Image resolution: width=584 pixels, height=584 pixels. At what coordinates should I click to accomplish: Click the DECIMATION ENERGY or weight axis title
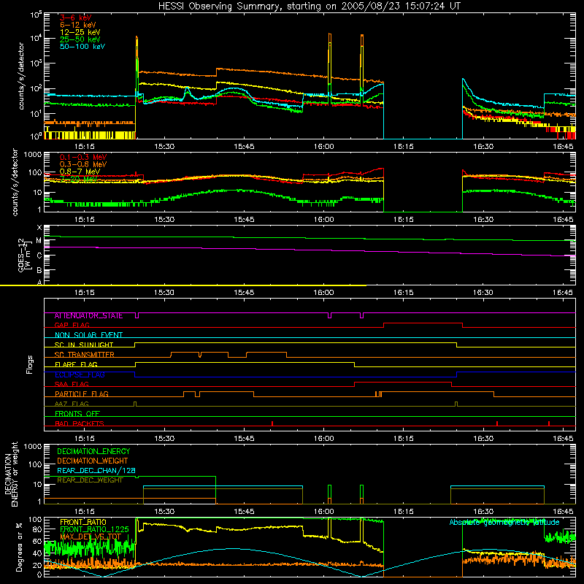[11, 474]
